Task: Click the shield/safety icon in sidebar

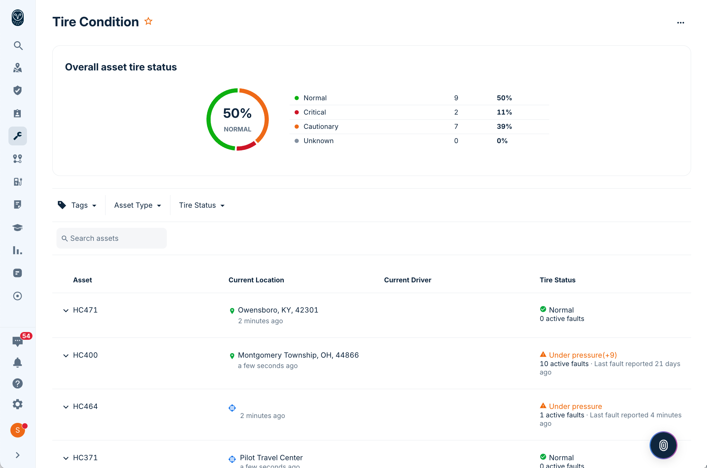Action: (x=17, y=90)
